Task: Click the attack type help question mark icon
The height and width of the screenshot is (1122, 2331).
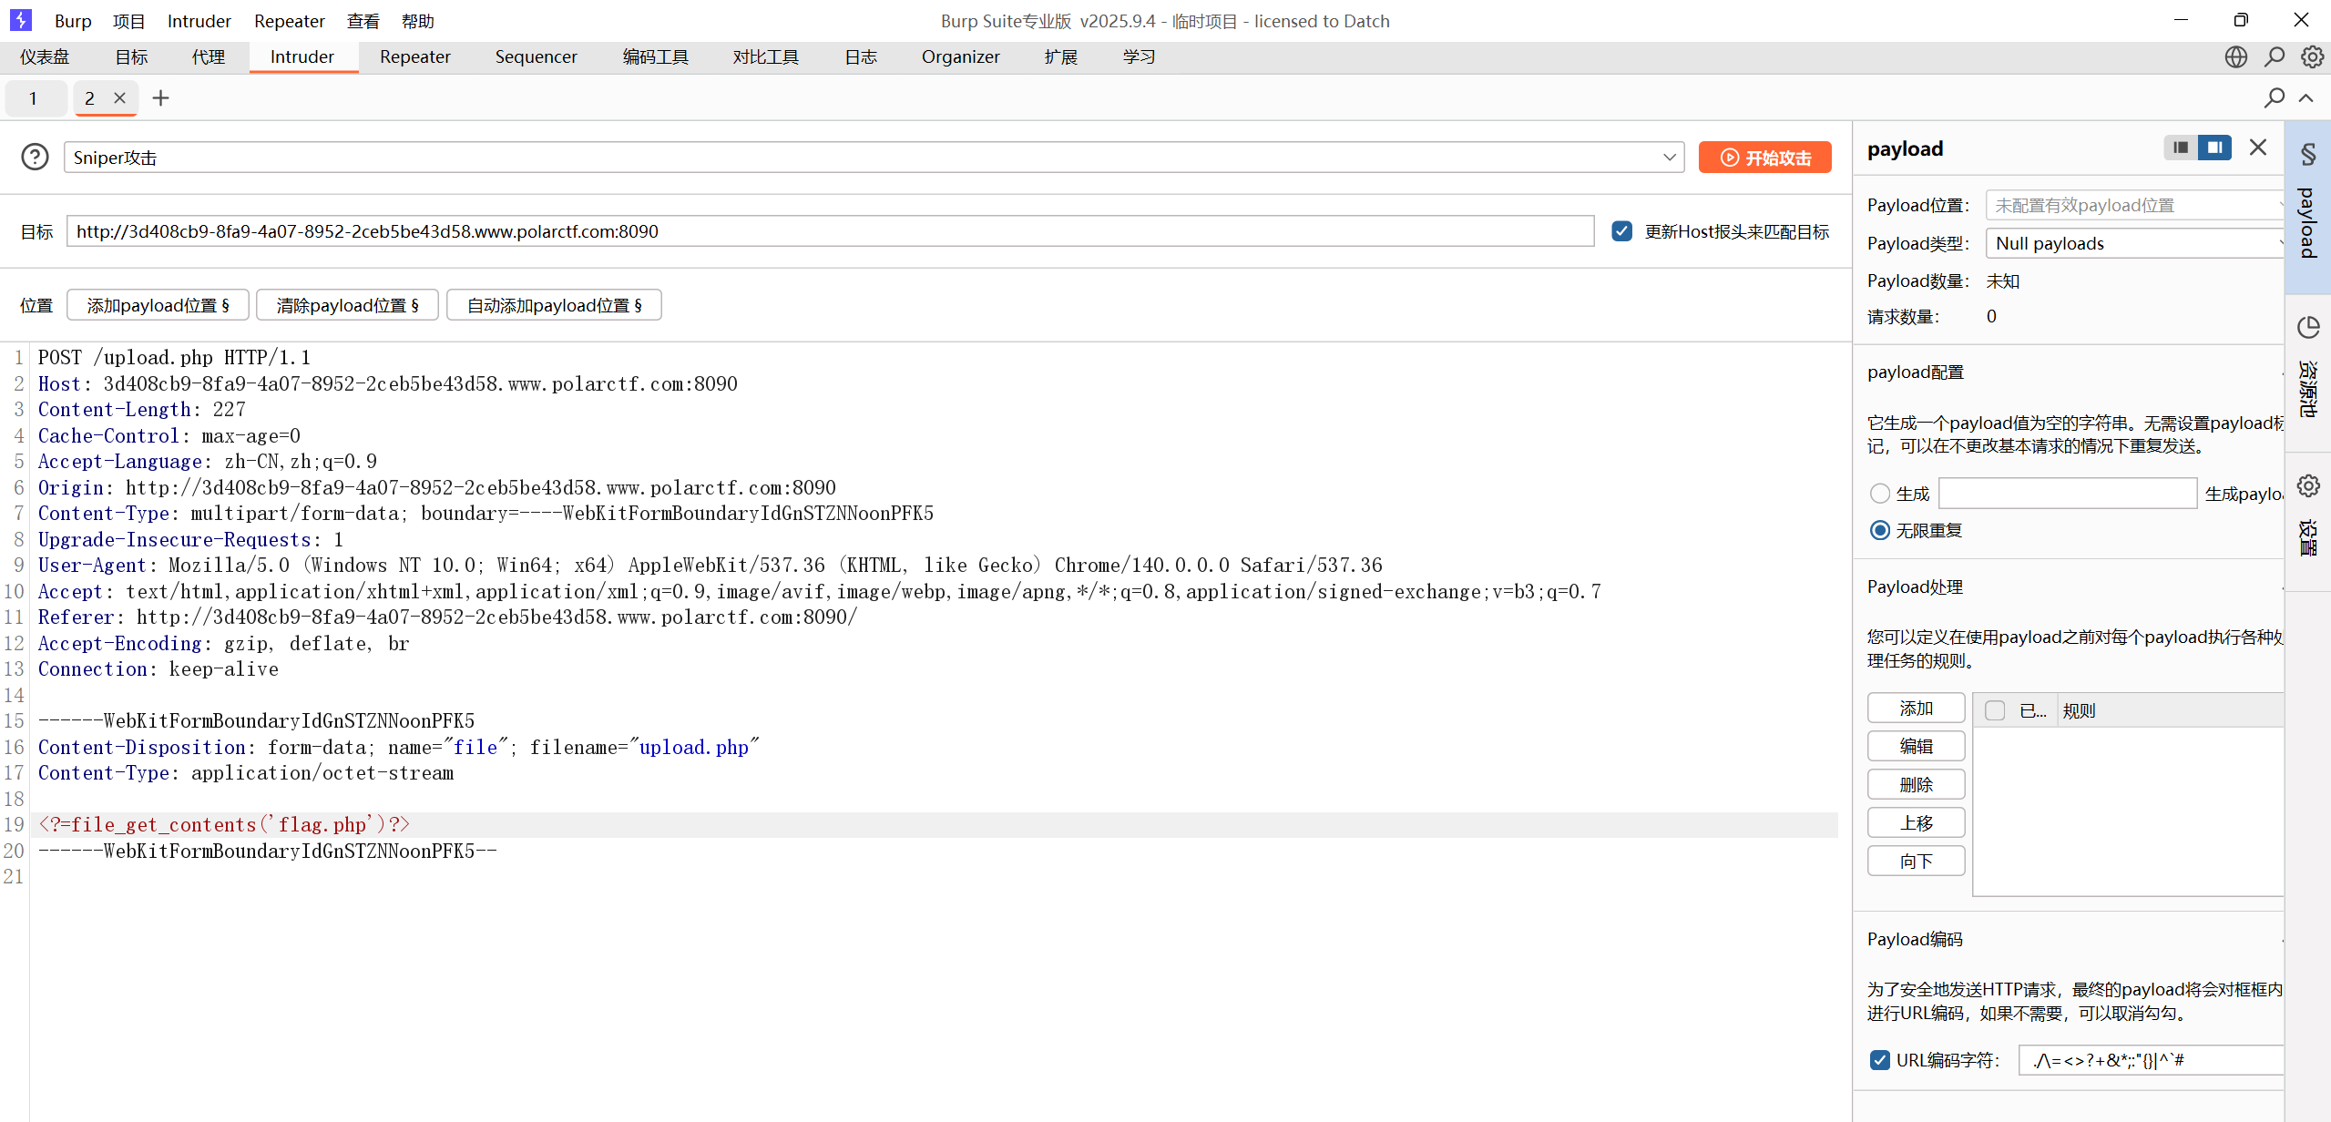Action: 35,158
